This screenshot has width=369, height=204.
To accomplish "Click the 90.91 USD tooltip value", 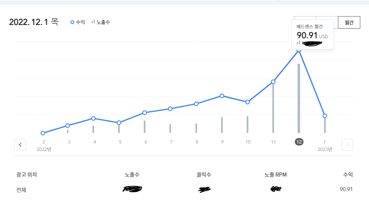I will click(x=312, y=36).
